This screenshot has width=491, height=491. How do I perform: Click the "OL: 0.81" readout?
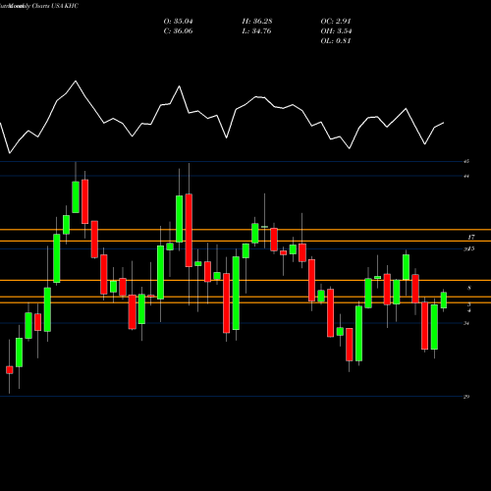click(336, 41)
